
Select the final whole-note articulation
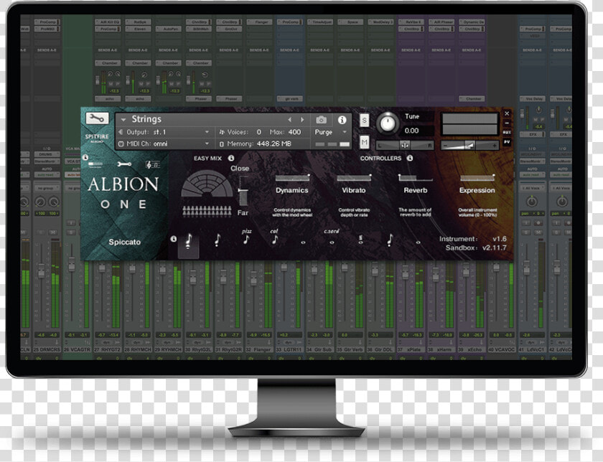pyautogui.click(x=418, y=242)
